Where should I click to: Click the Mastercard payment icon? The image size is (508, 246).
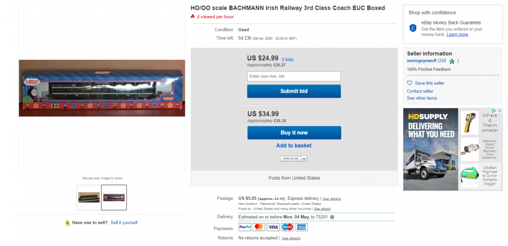(259, 227)
